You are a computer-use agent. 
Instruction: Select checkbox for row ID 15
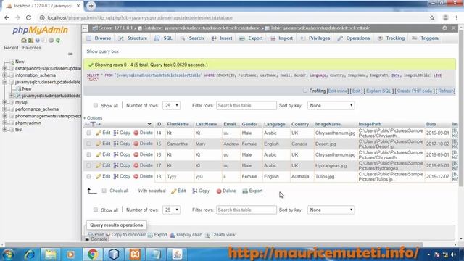click(88, 144)
